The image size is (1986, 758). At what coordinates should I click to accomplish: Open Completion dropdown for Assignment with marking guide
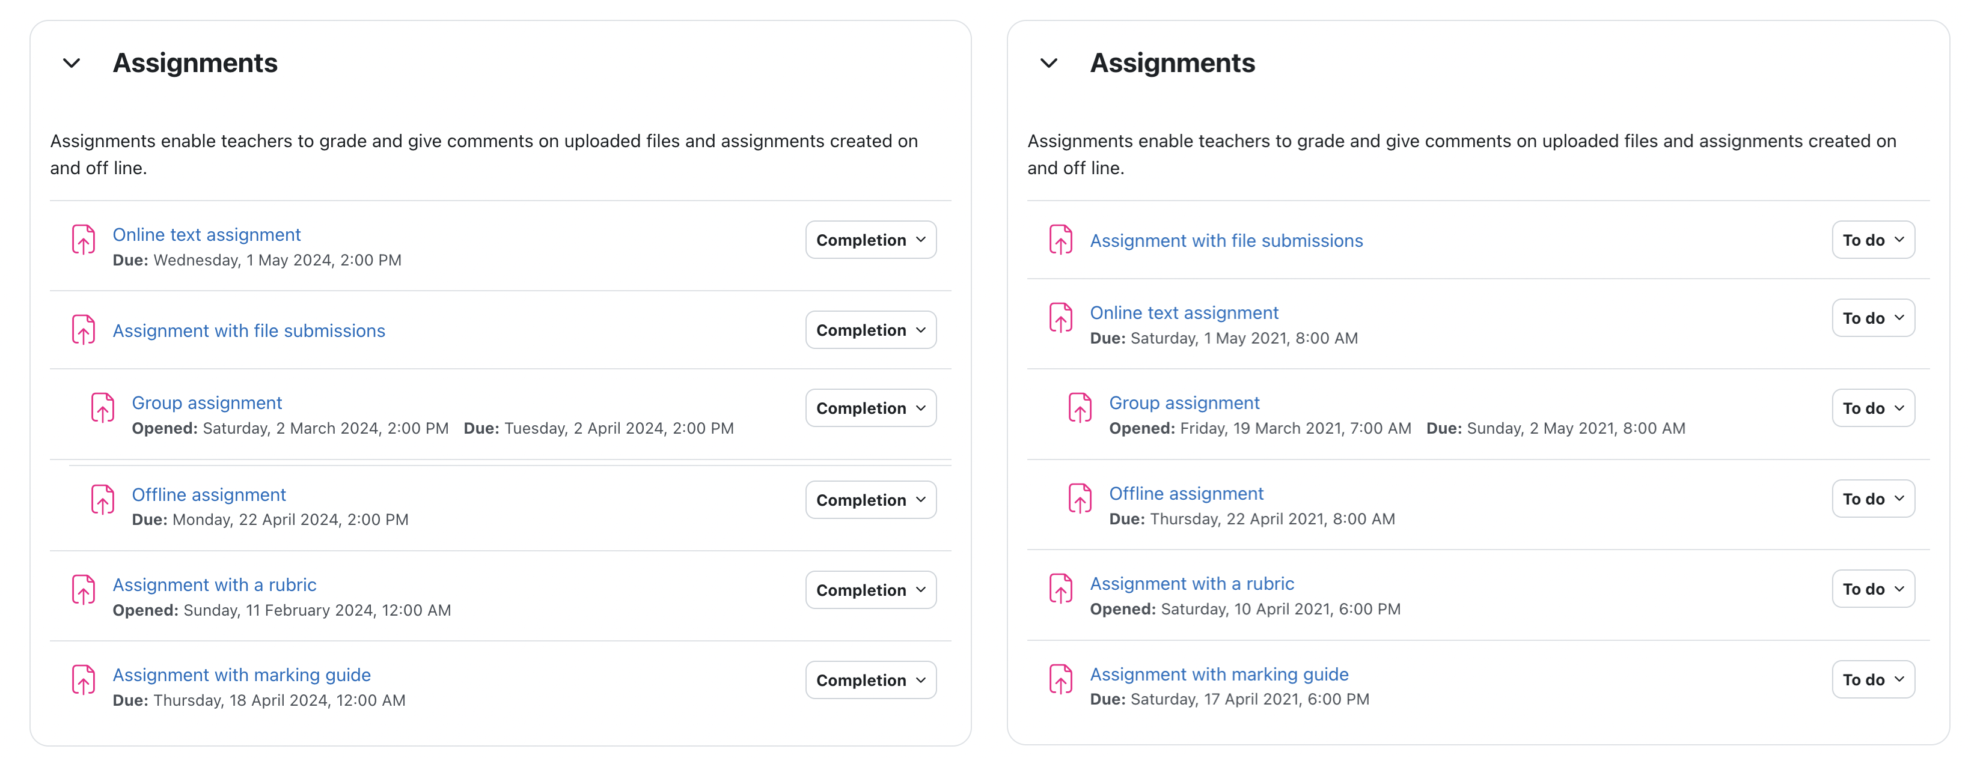tap(870, 679)
